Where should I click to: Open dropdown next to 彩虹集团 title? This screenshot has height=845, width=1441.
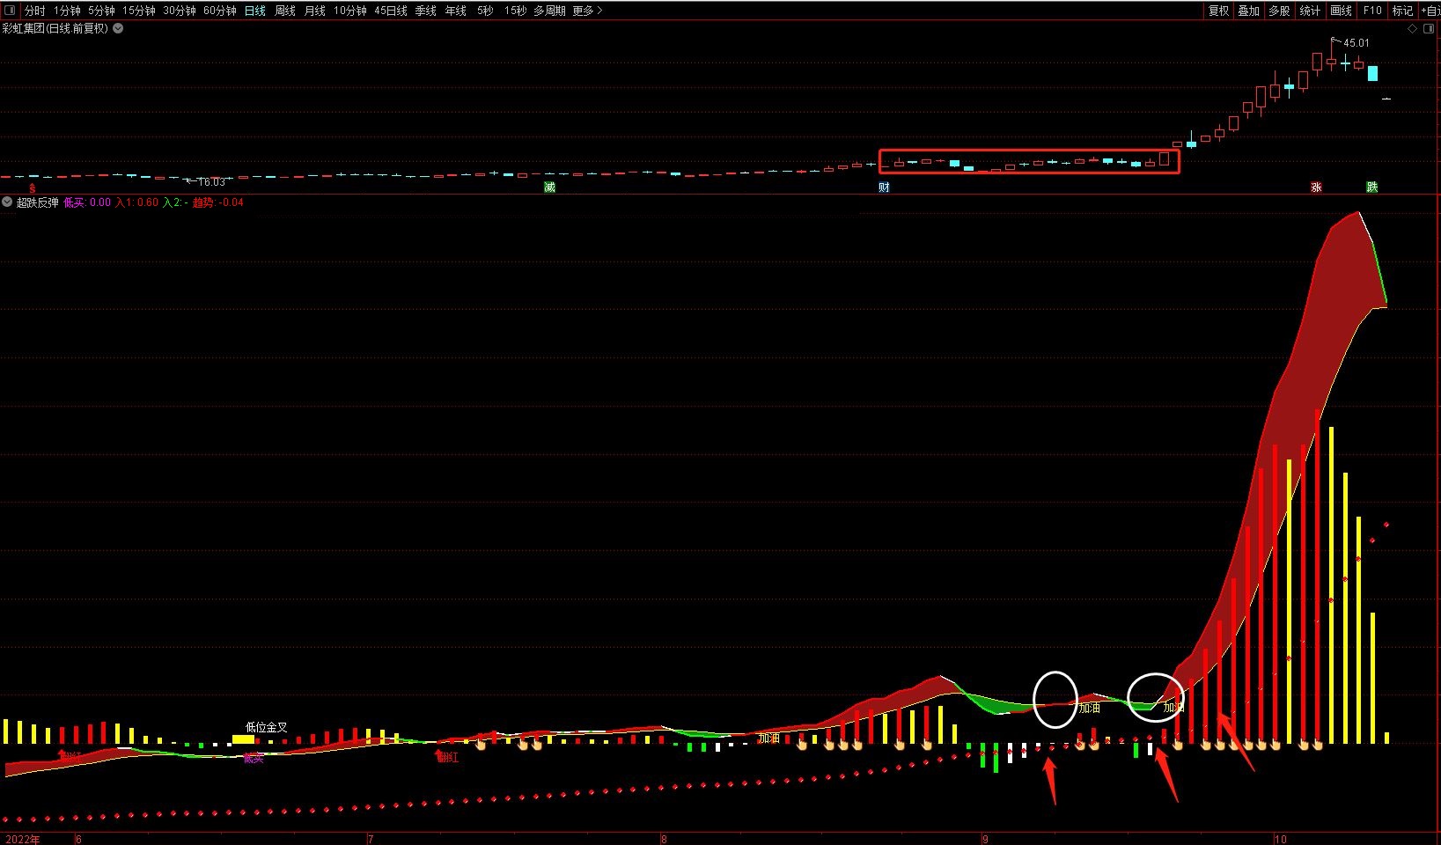pos(118,28)
